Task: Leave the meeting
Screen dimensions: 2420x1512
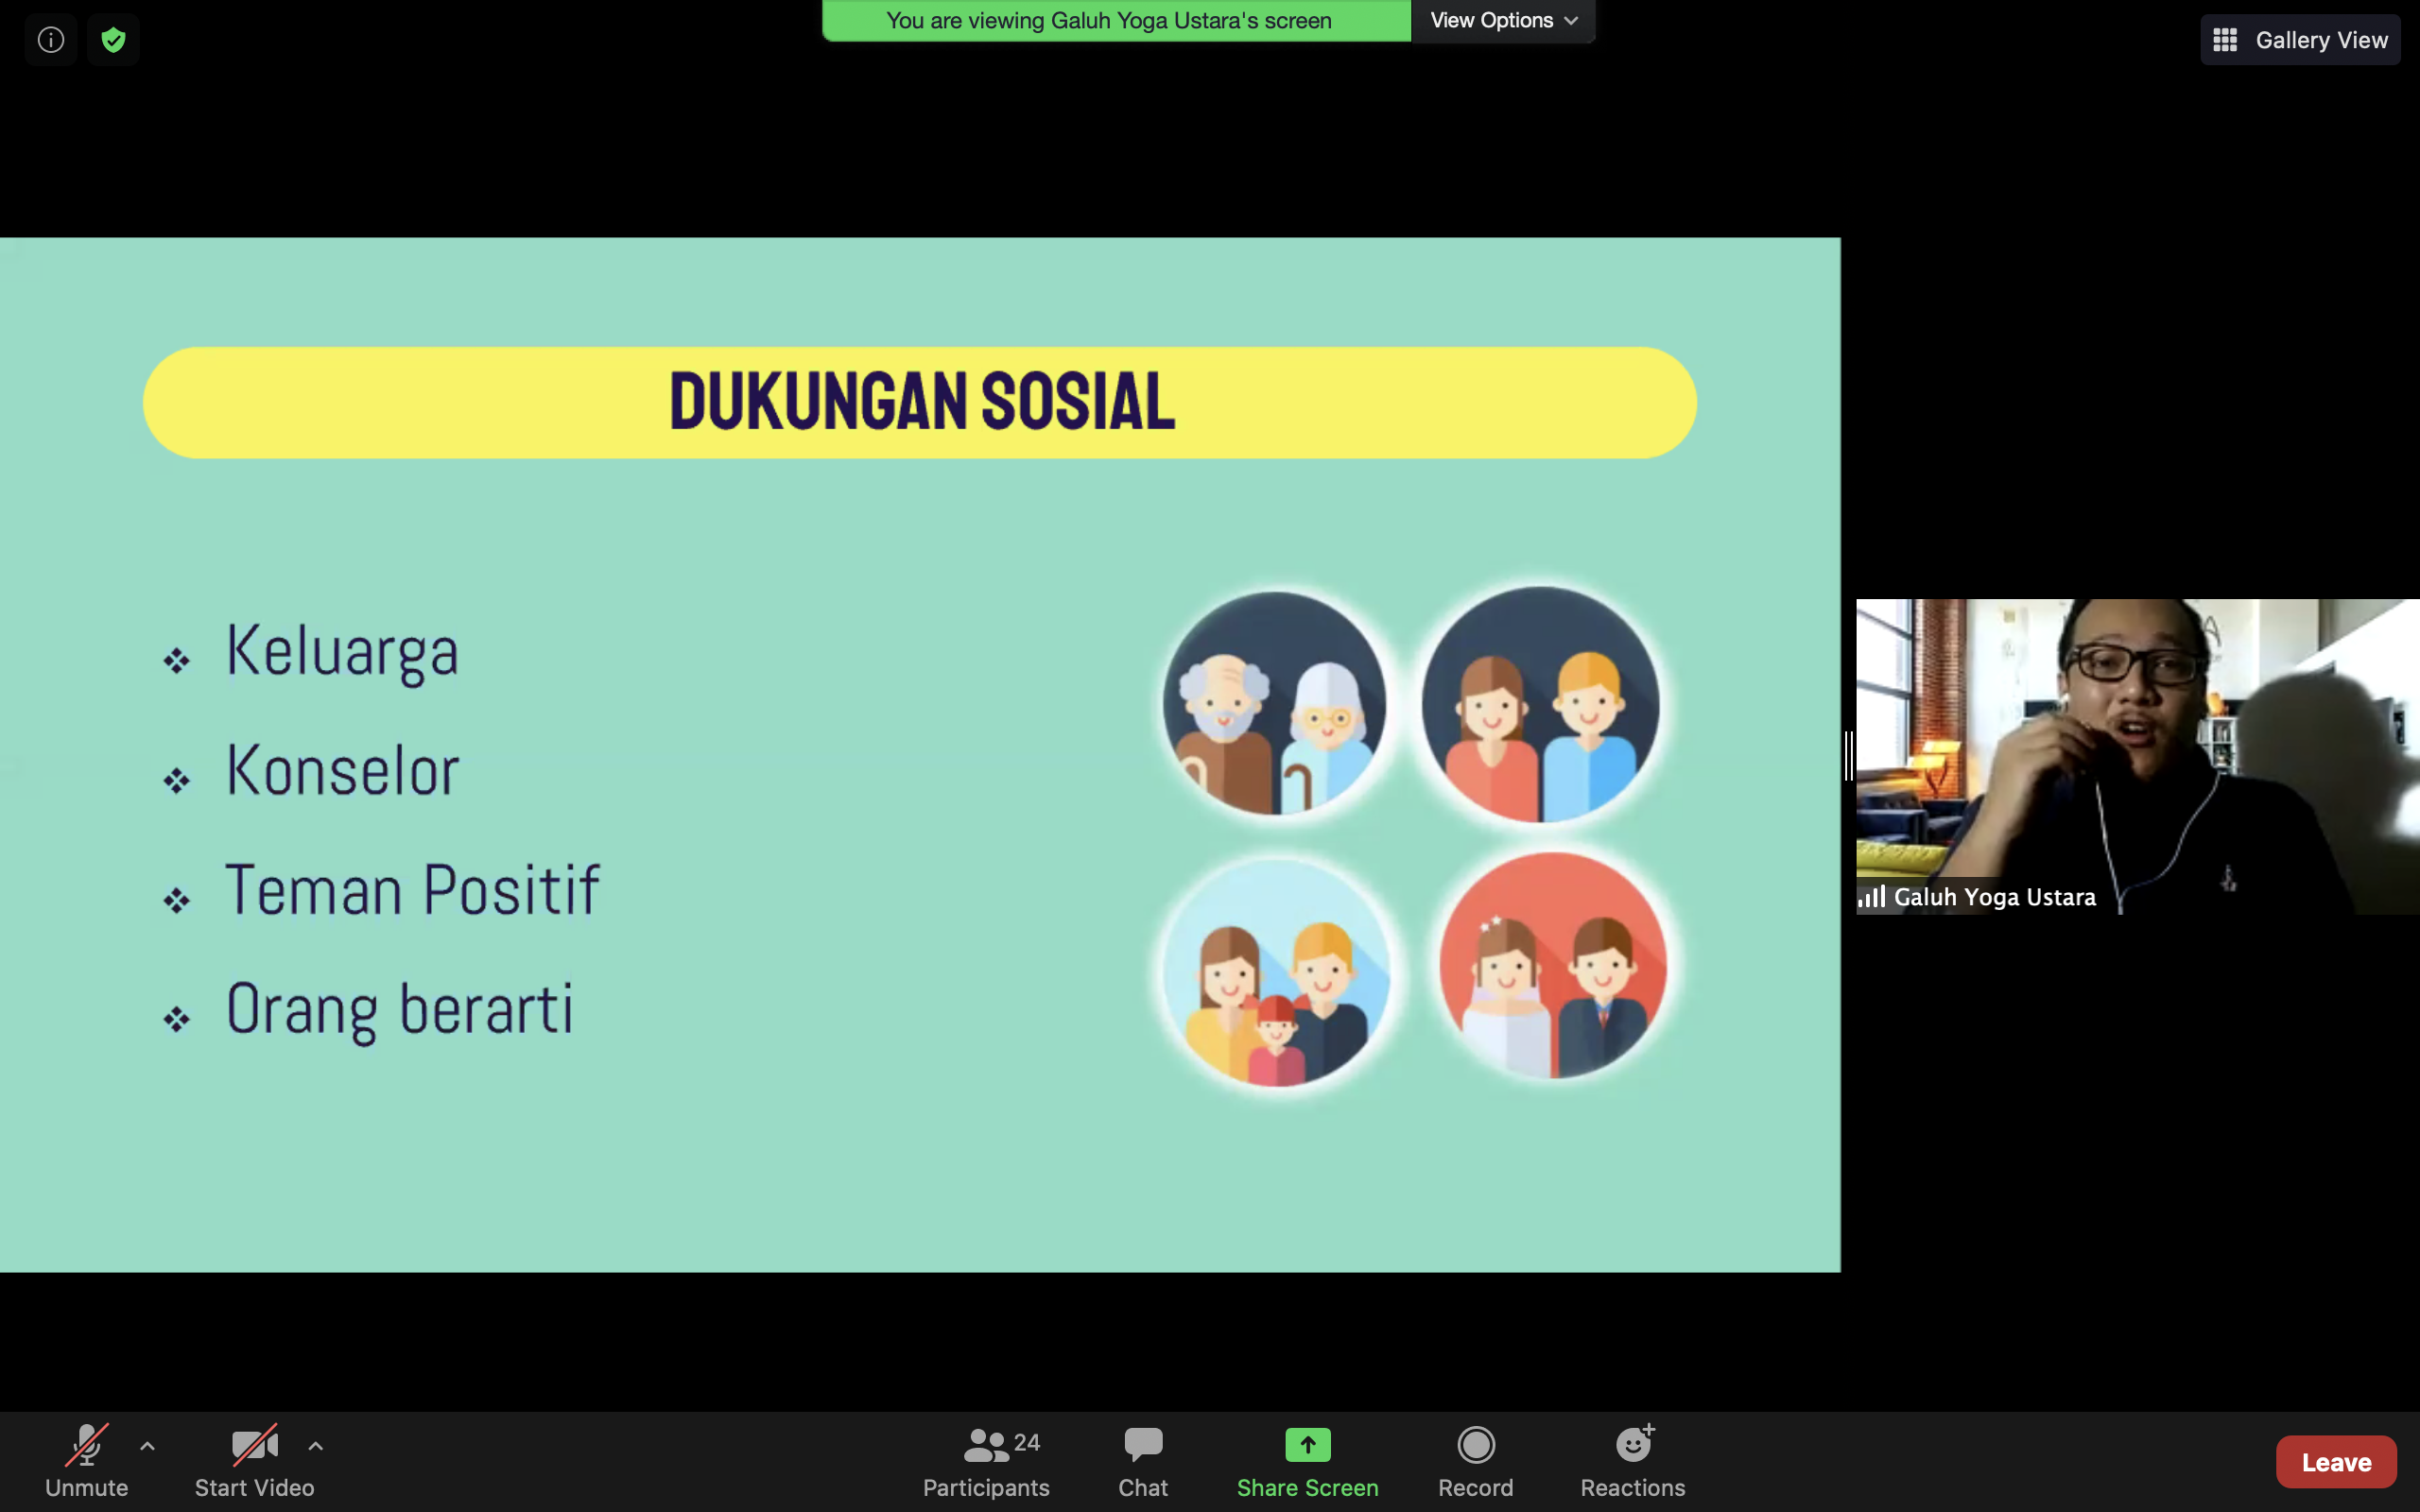Action: pyautogui.click(x=2335, y=1462)
